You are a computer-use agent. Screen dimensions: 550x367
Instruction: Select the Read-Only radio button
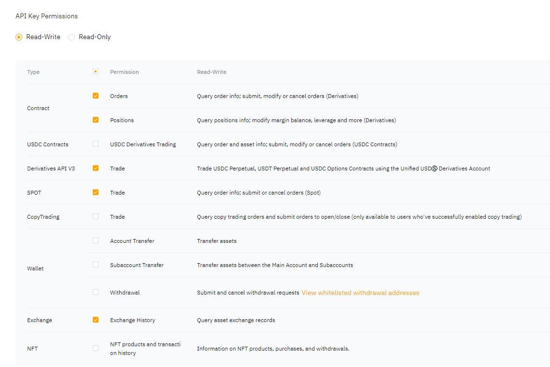click(71, 37)
